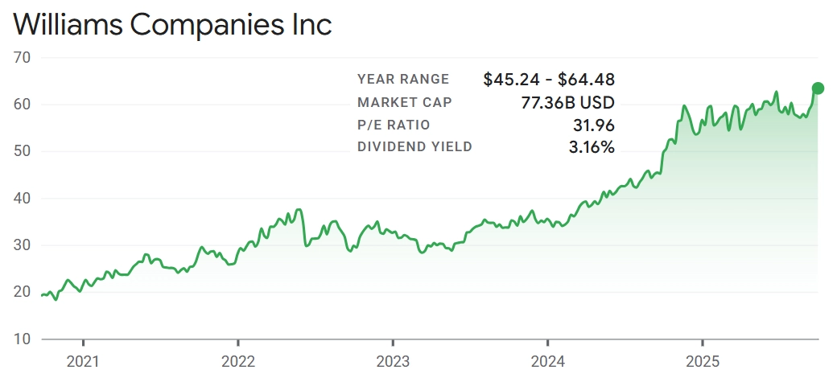
Task: Click the YEAR RANGE label
Action: (403, 79)
